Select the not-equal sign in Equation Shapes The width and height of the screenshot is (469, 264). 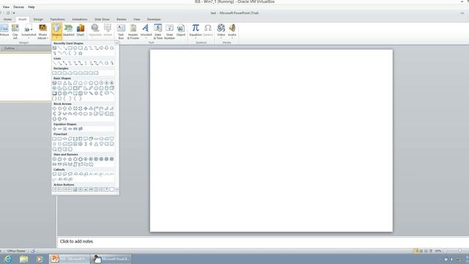[80, 129]
